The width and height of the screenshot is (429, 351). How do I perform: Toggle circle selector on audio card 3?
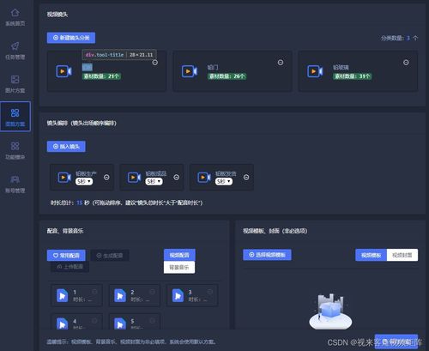pyautogui.click(x=210, y=292)
